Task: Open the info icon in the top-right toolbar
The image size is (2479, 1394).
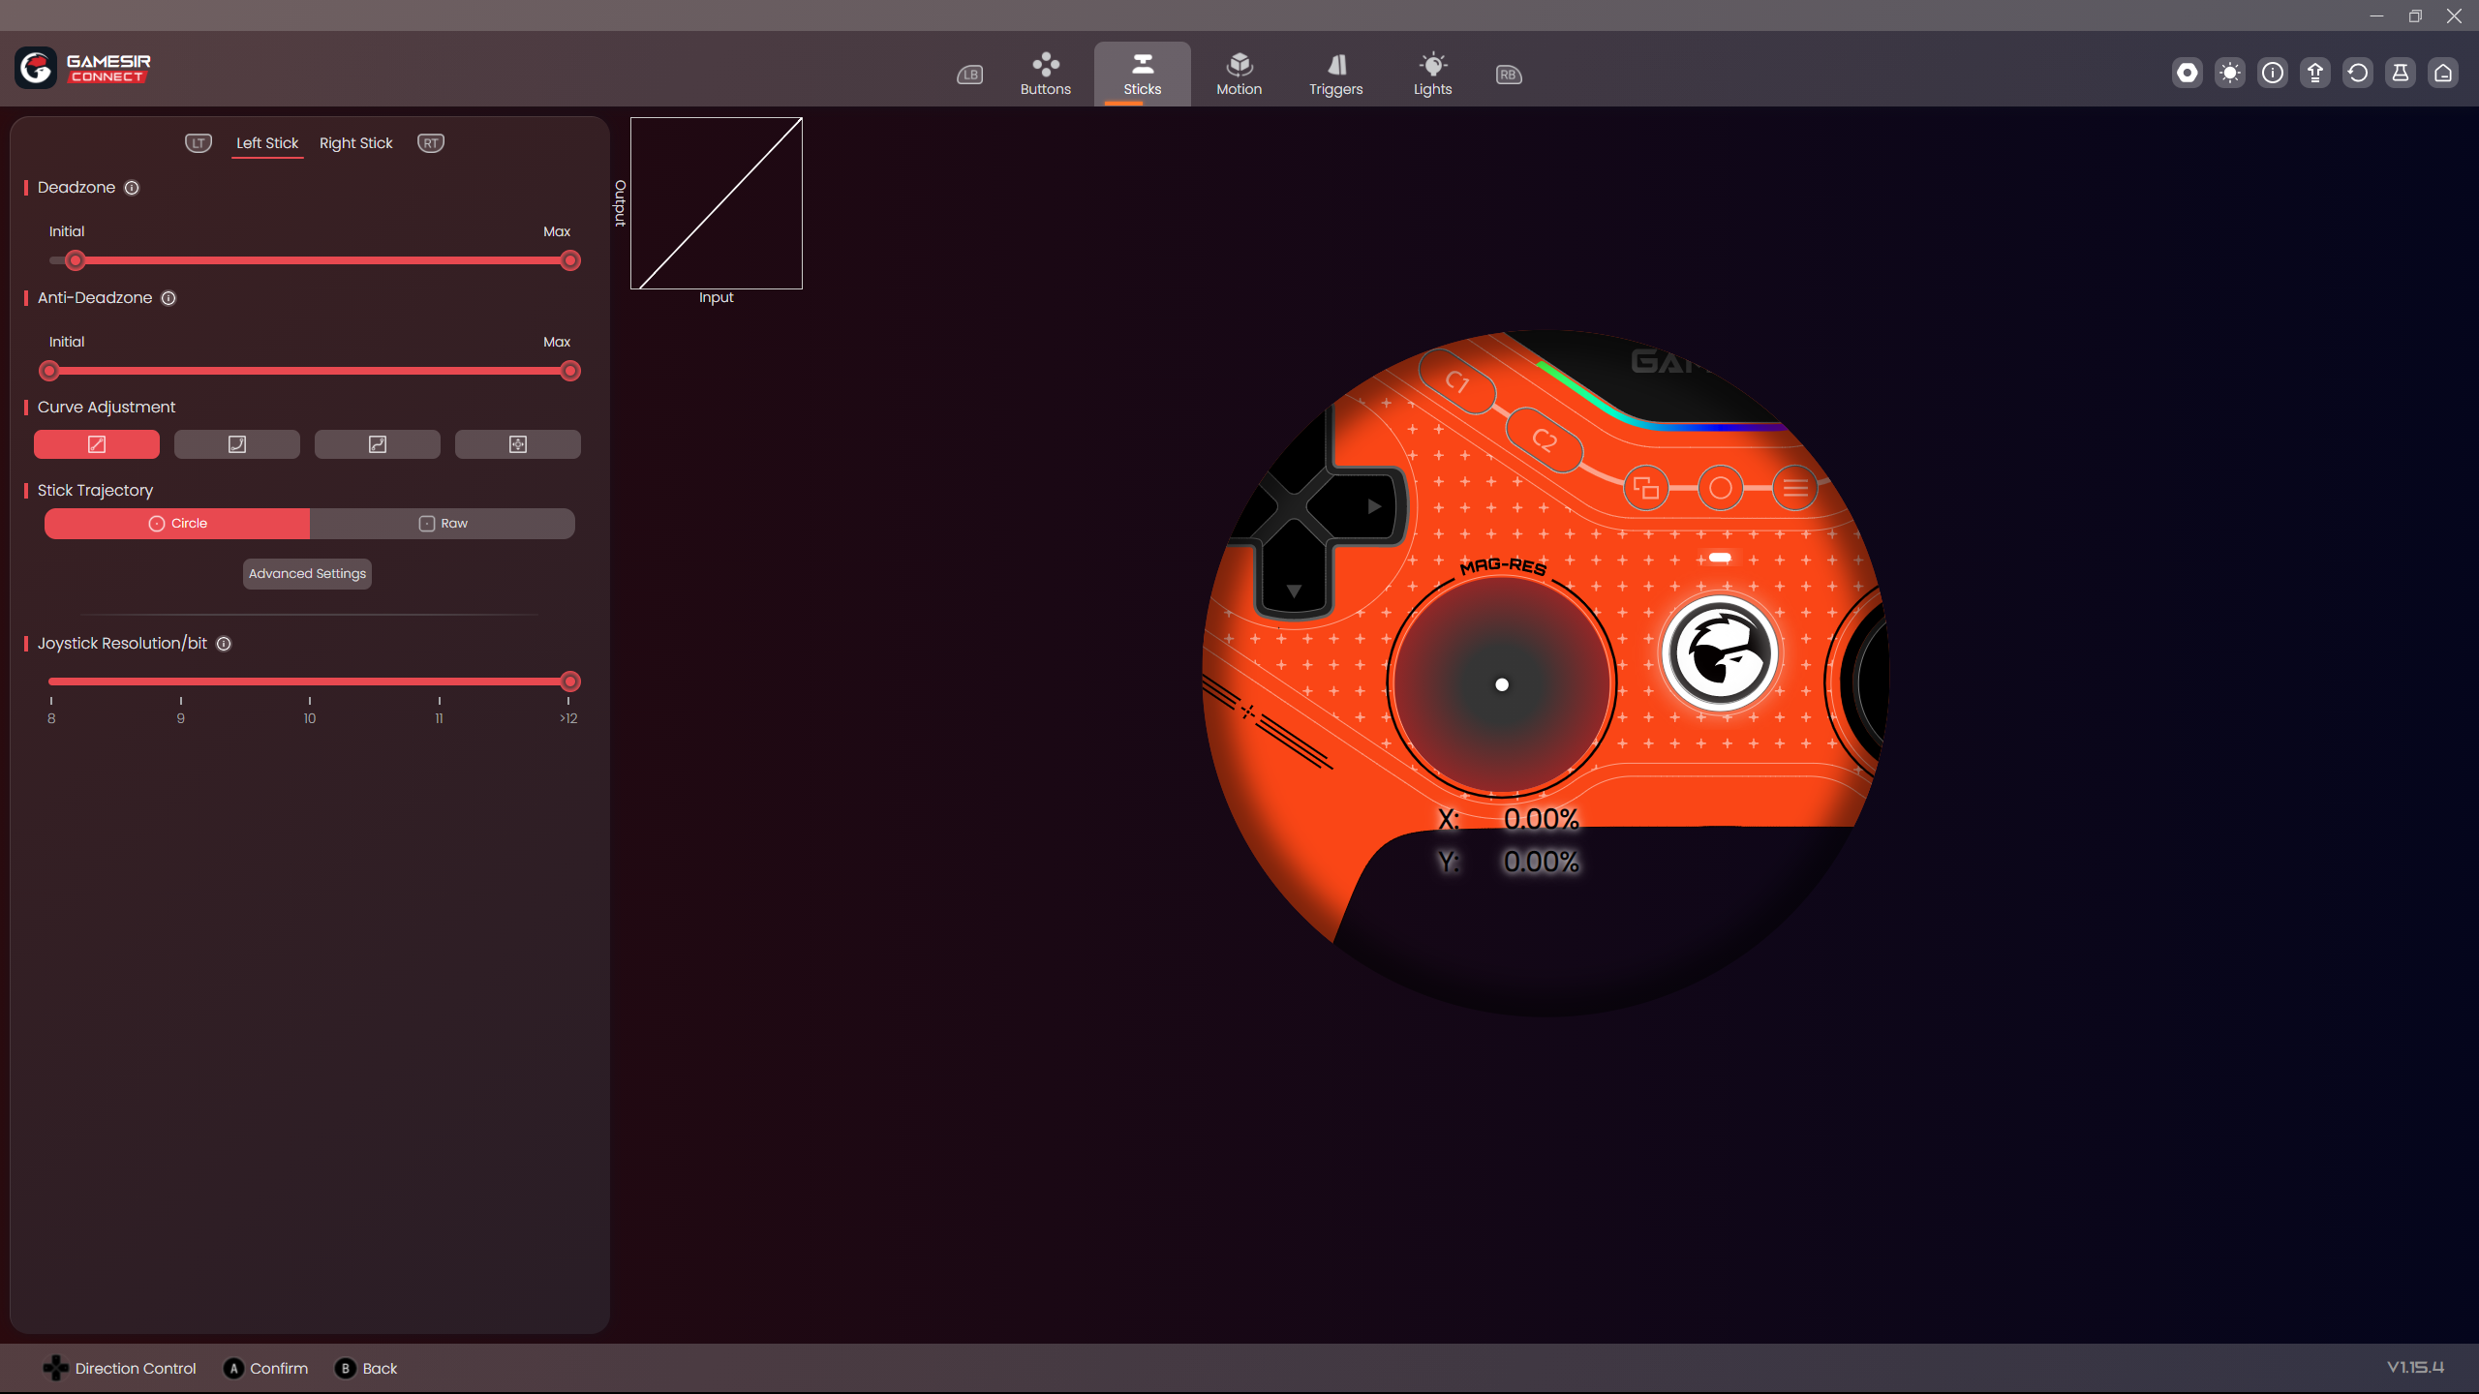Action: (2273, 73)
